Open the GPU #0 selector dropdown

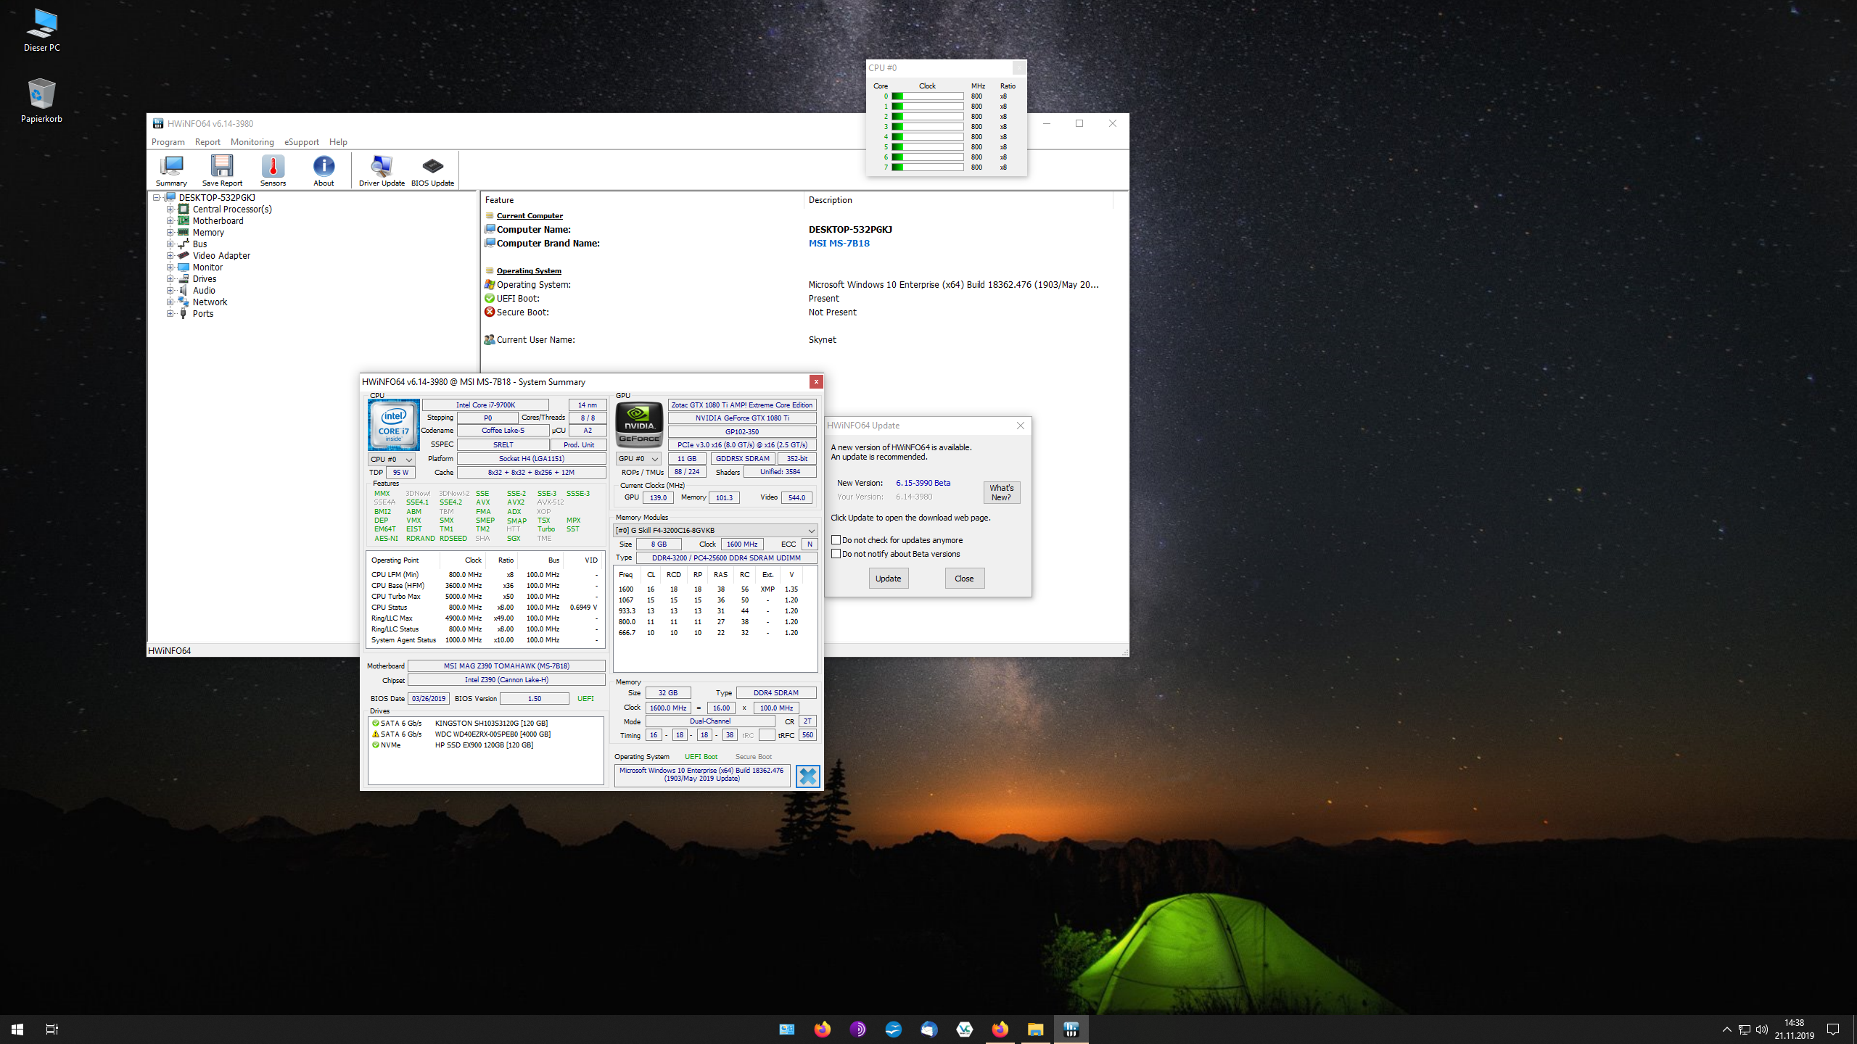638,459
